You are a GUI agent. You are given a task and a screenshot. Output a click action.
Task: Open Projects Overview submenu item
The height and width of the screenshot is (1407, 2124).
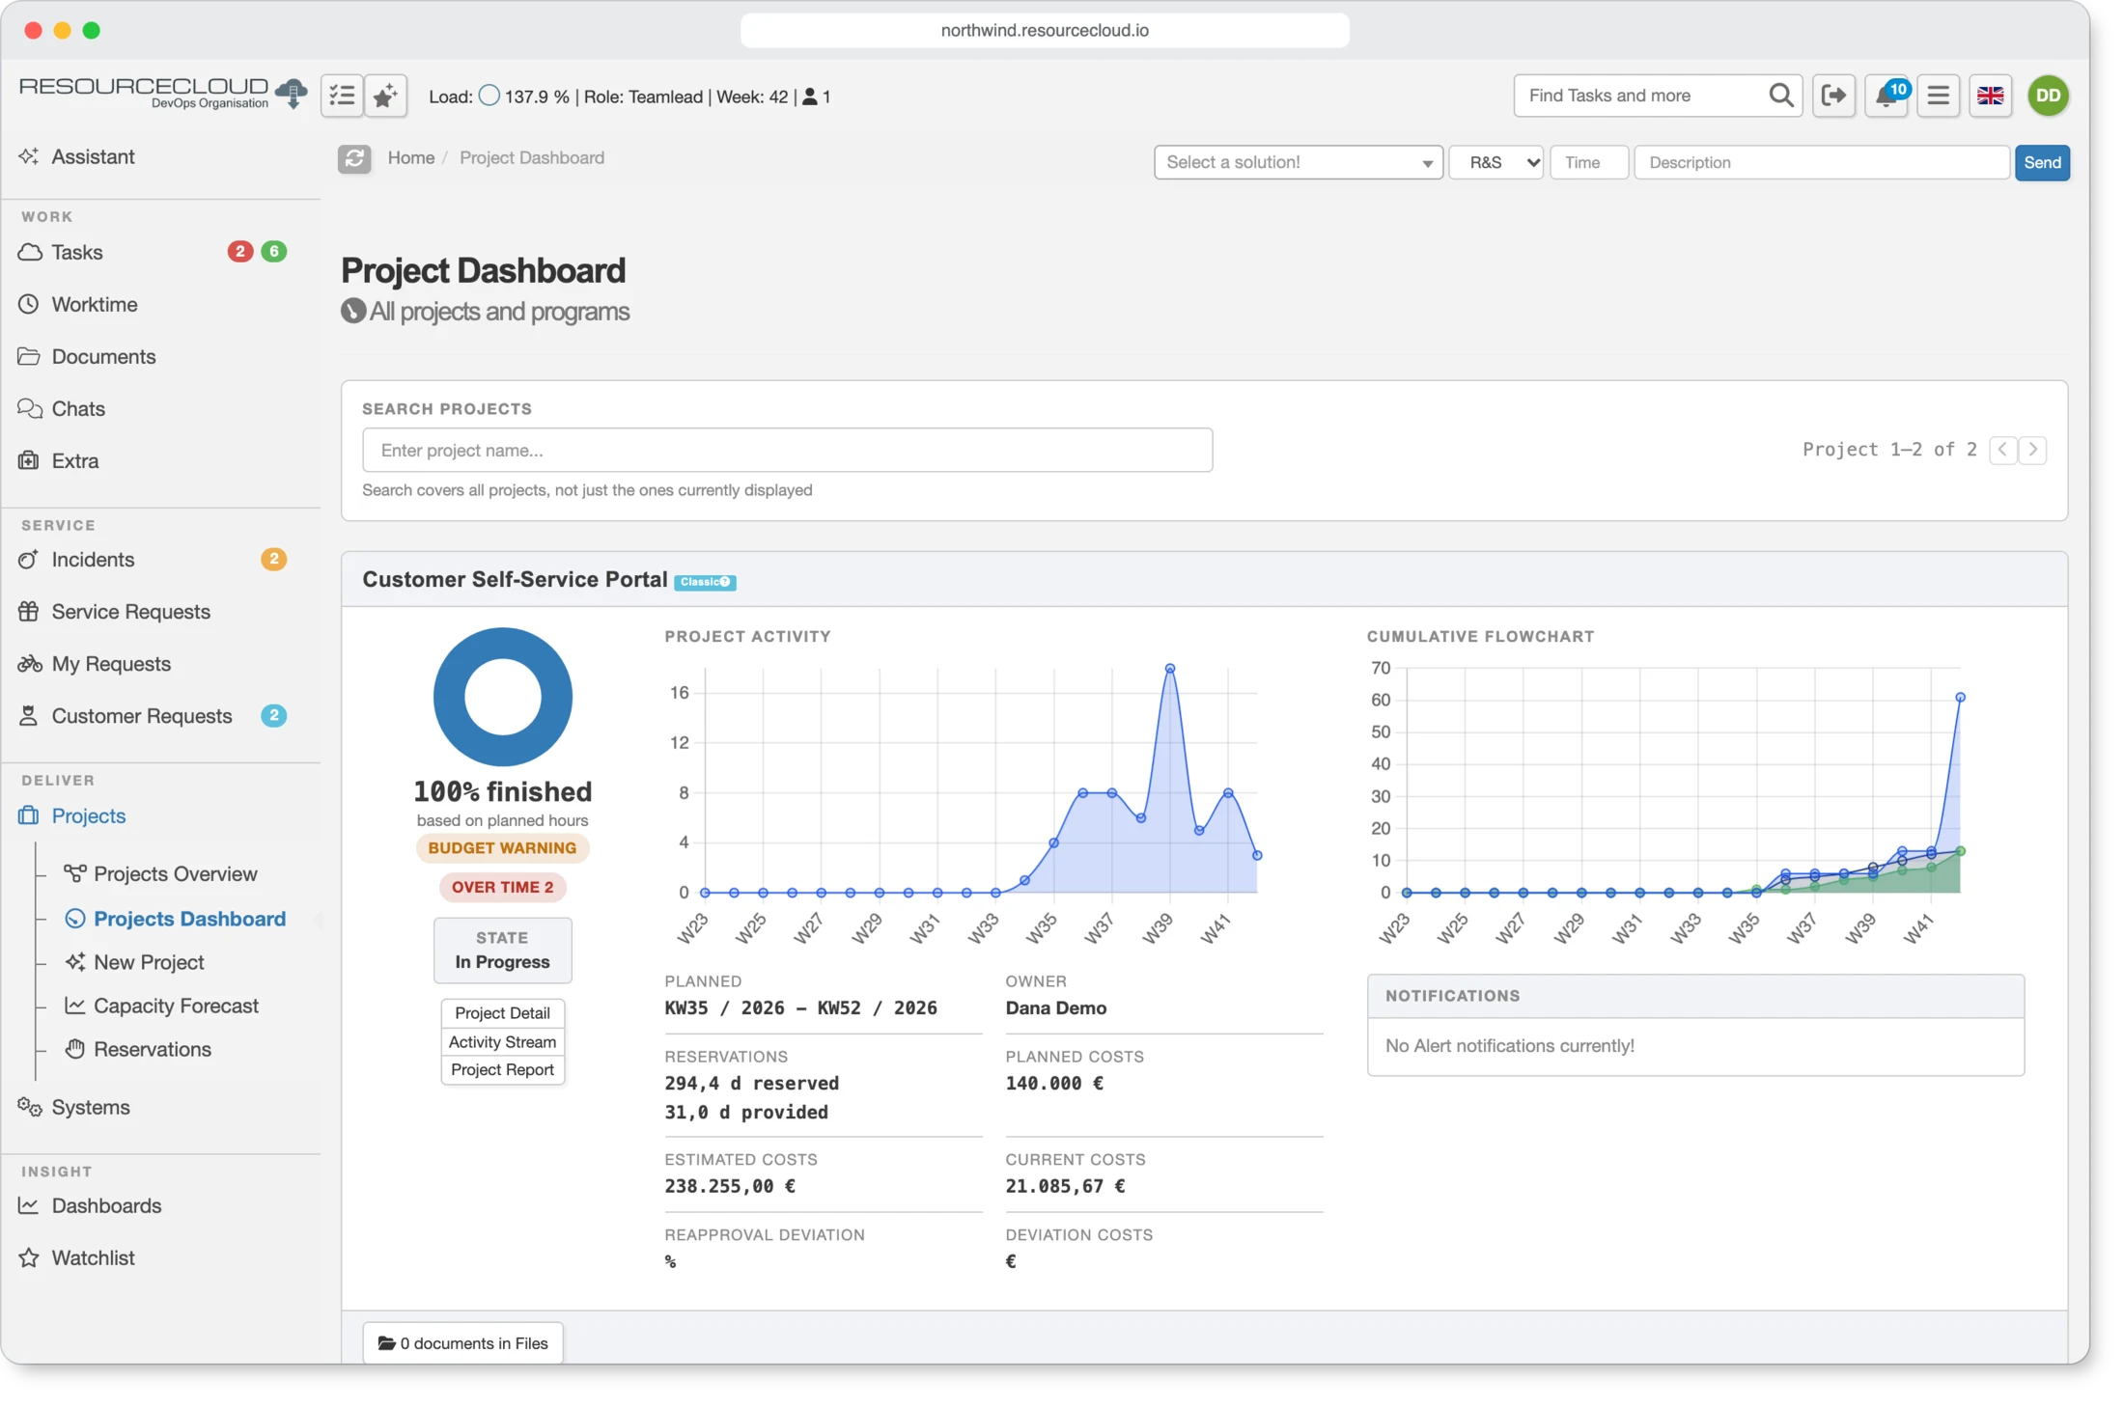pyautogui.click(x=175, y=874)
